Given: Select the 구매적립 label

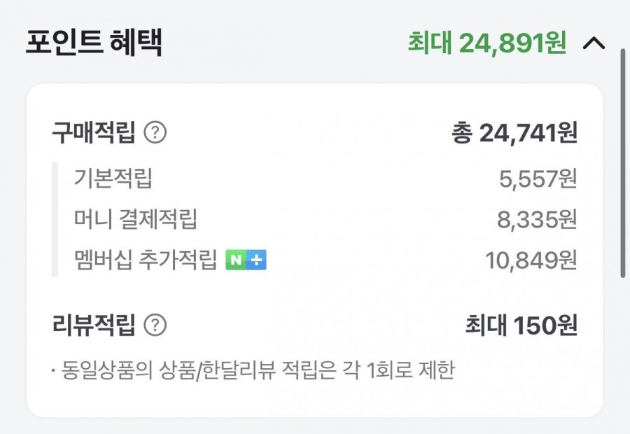Looking at the screenshot, I should pyautogui.click(x=93, y=132).
